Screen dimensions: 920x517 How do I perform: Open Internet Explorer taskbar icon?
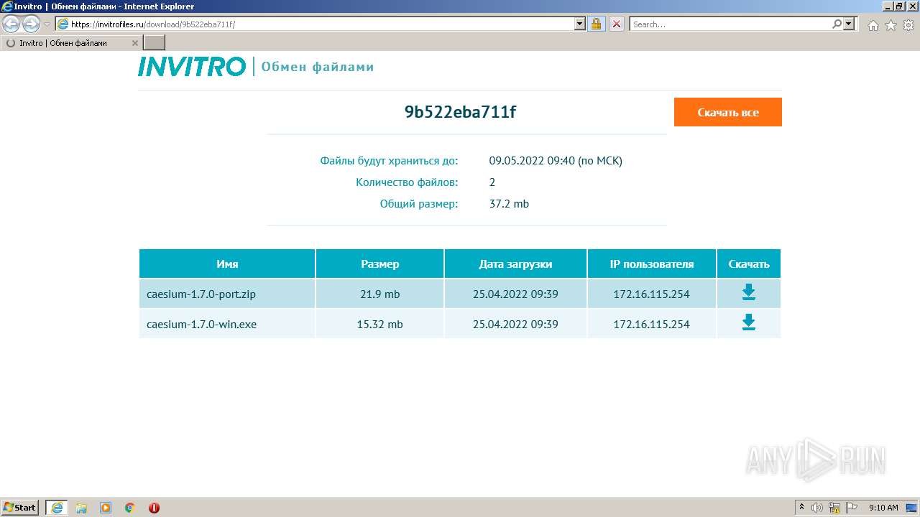tap(57, 508)
